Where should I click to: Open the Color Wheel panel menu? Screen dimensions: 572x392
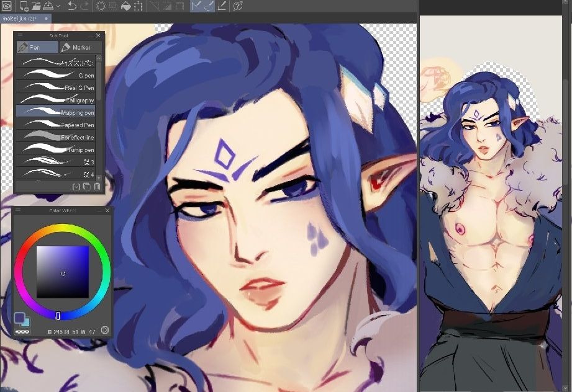click(x=18, y=210)
